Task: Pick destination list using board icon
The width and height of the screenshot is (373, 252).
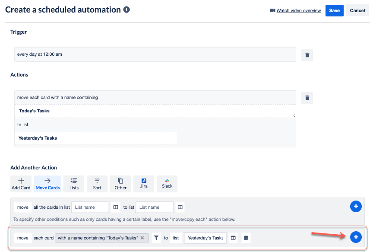Action: point(180,207)
